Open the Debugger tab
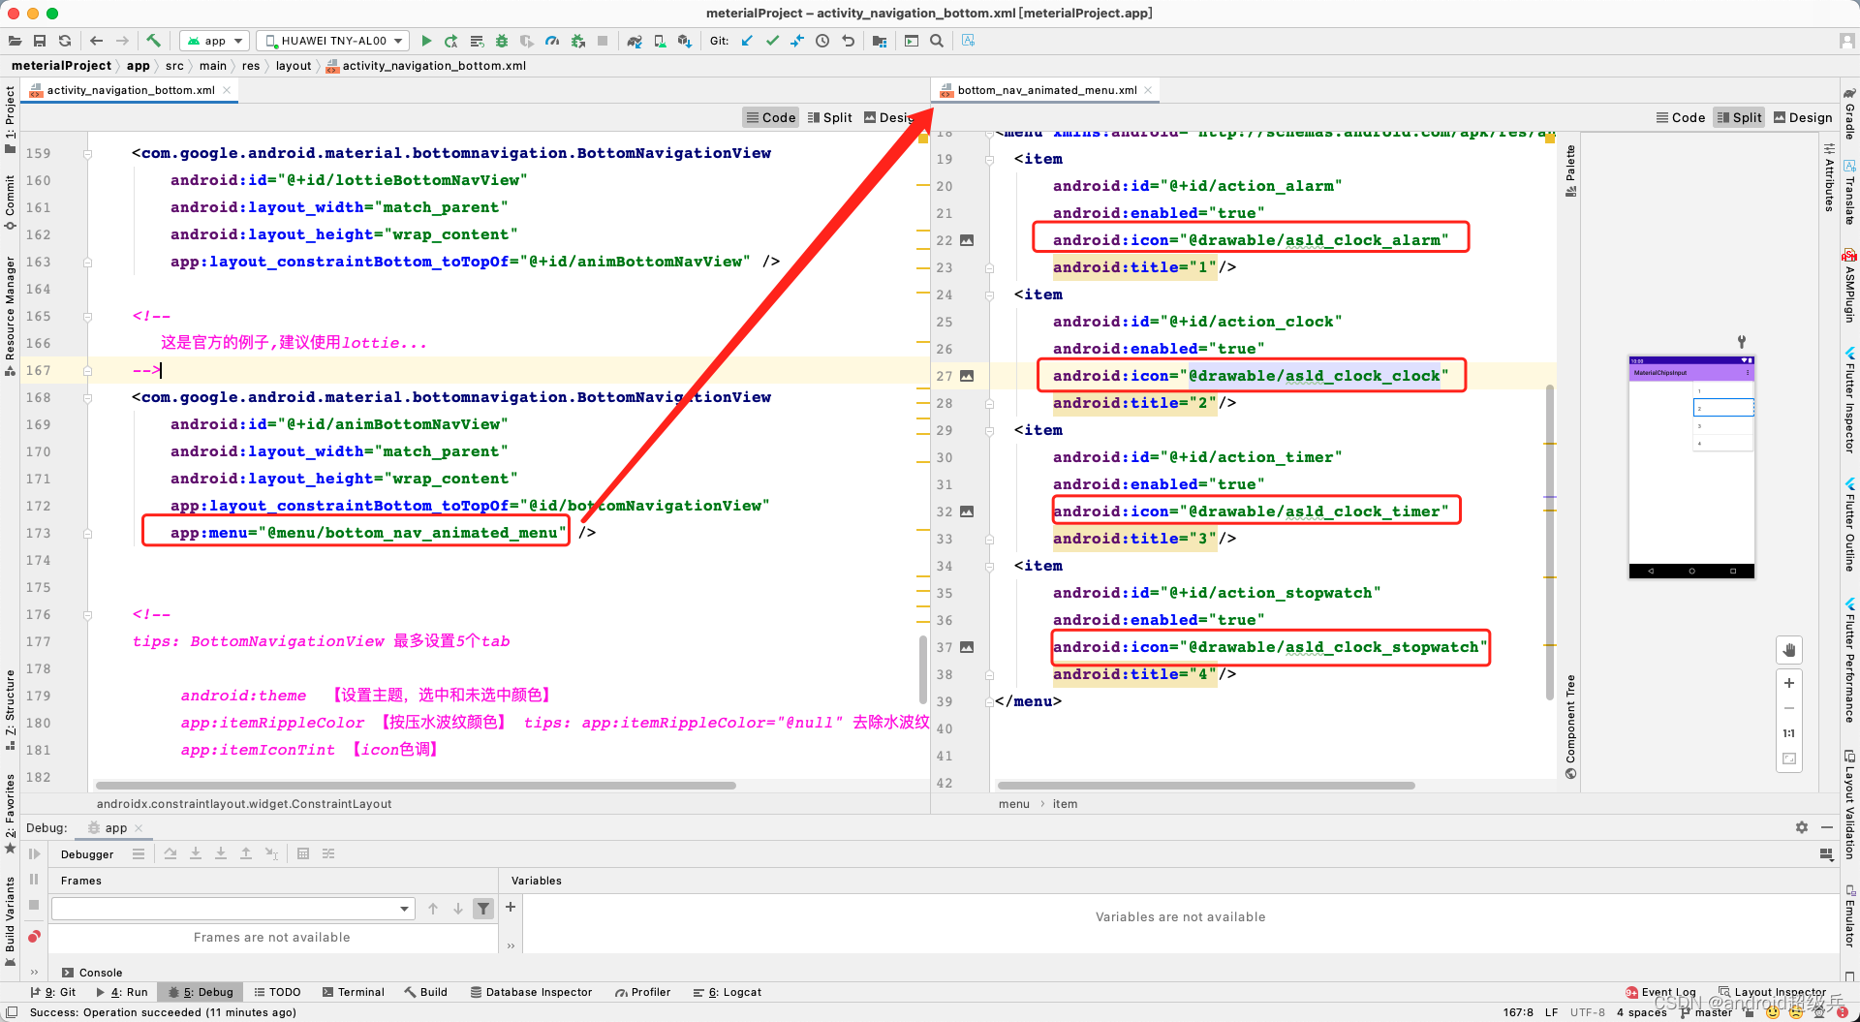 tap(87, 854)
